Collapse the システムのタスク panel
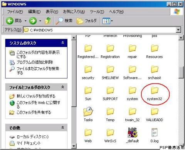The height and width of the screenshot is (150, 185). [x=63, y=43]
